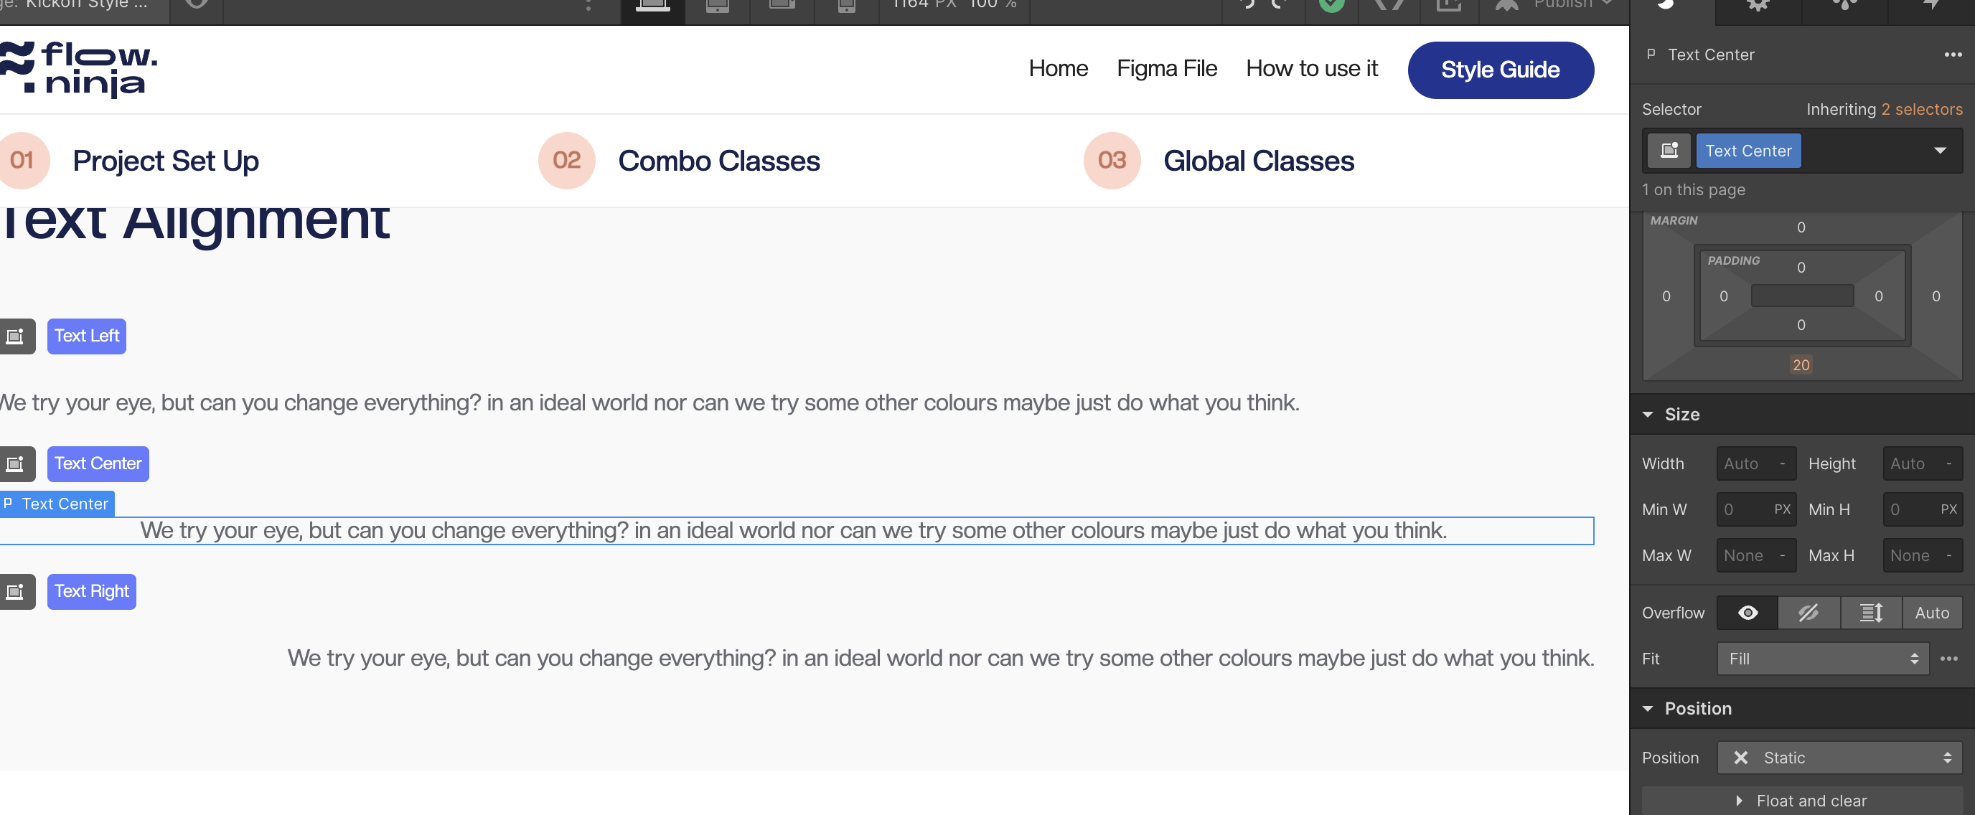The height and width of the screenshot is (815, 1975).
Task: Change the Min W PX unit
Action: click(1782, 509)
